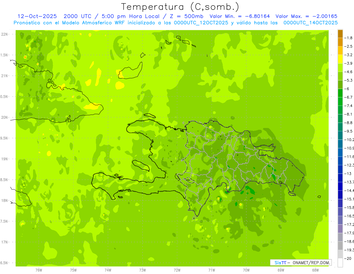This screenshot has height=274, width=354.
Task: Click the '-9.5' colorbar value
Action: (349, 131)
